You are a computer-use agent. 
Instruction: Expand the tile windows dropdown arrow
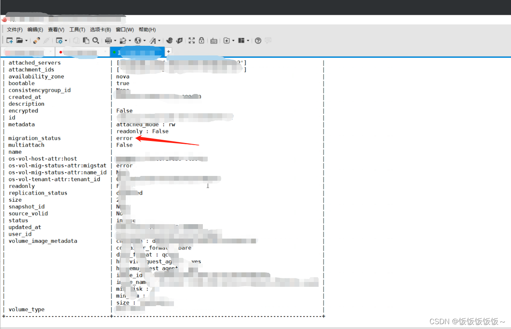tap(248, 40)
